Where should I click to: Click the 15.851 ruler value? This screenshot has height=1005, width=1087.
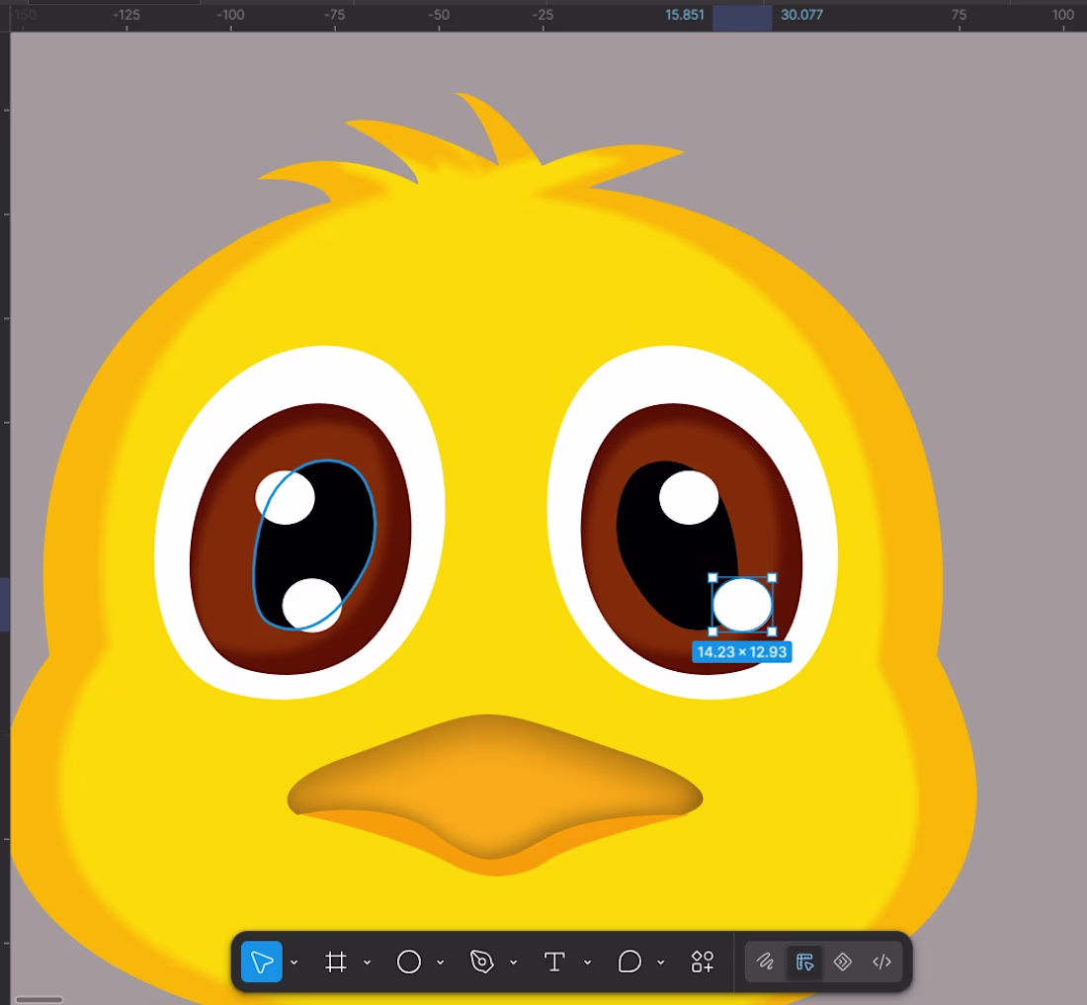684,15
